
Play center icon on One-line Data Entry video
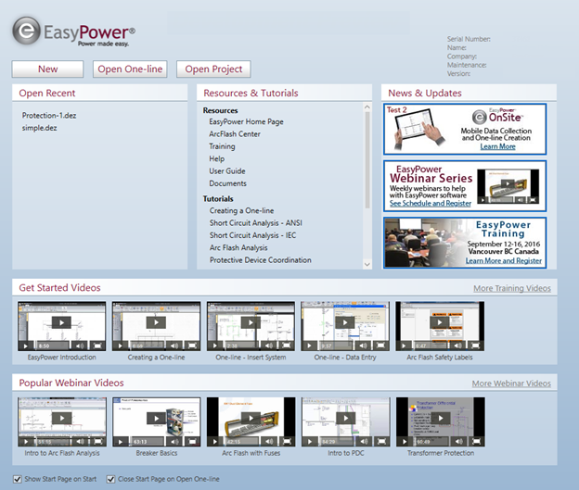pos(345,322)
